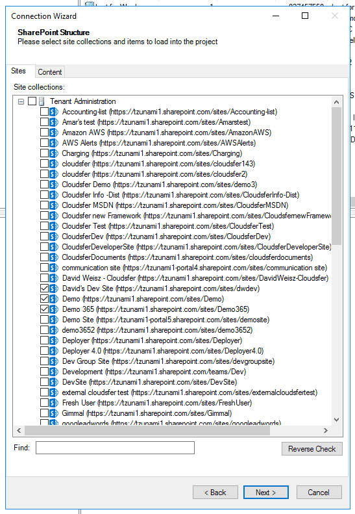The width and height of the screenshot is (355, 514).
Task: Click the horizontal scrollbar thumb
Action: [x=147, y=430]
